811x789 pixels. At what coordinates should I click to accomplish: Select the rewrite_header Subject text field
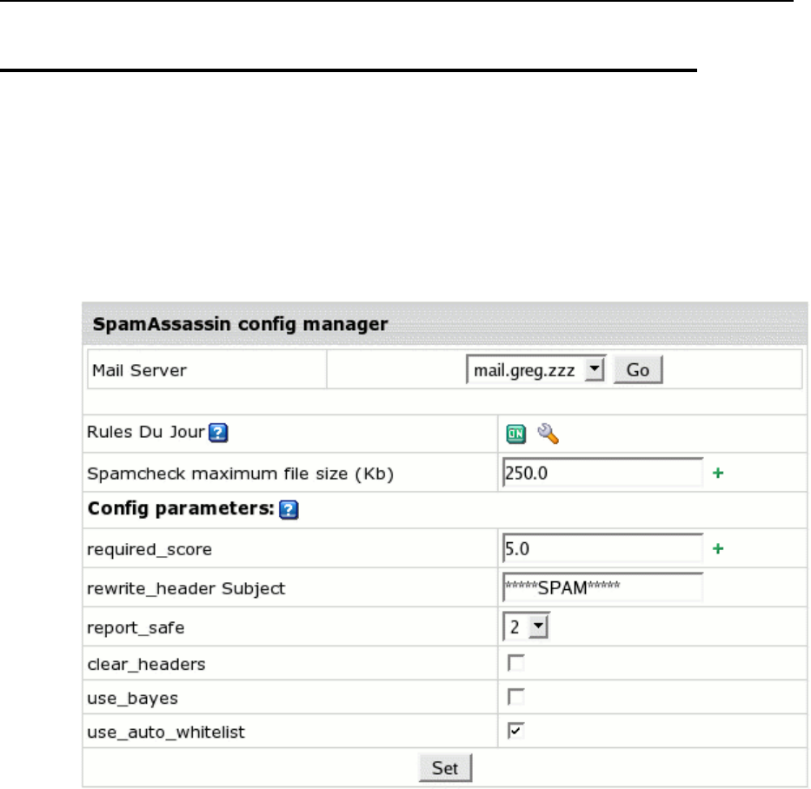point(602,587)
